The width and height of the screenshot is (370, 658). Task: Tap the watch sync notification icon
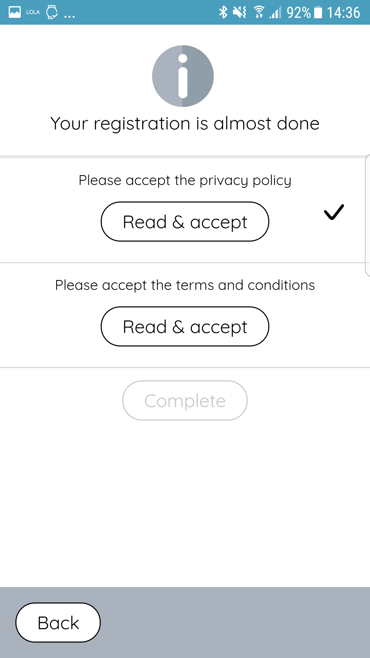point(52,12)
